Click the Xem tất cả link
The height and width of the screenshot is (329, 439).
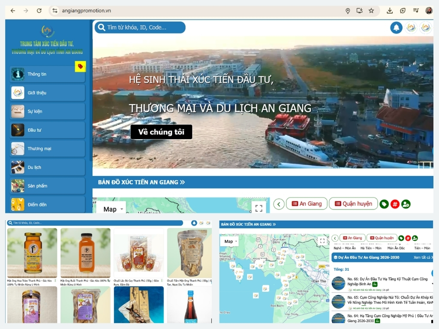click(x=422, y=257)
